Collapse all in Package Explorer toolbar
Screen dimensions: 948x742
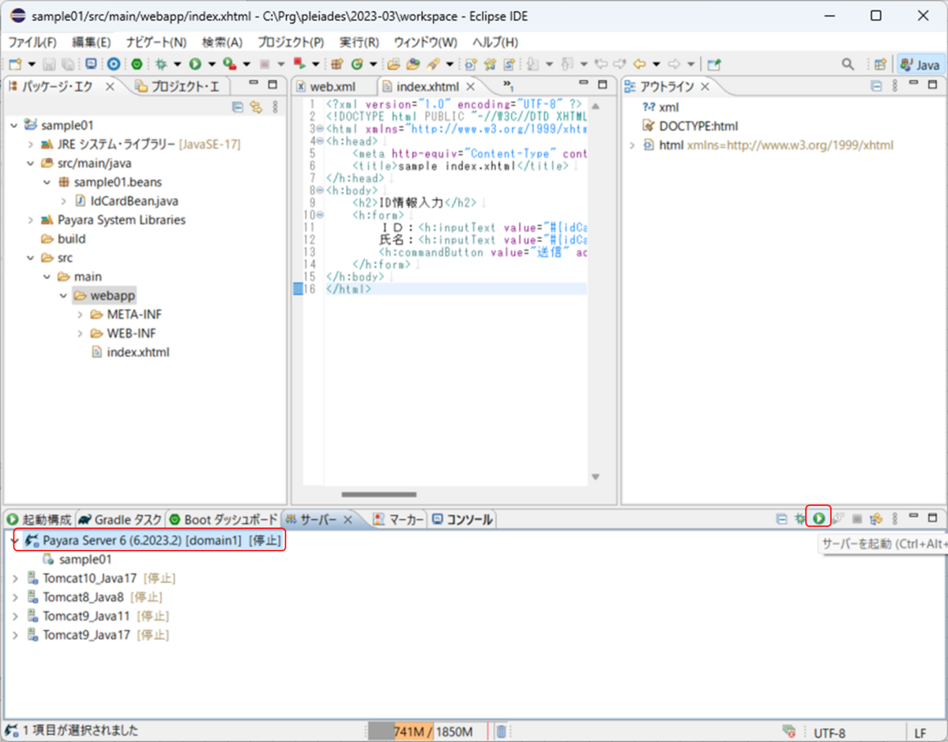pos(237,107)
